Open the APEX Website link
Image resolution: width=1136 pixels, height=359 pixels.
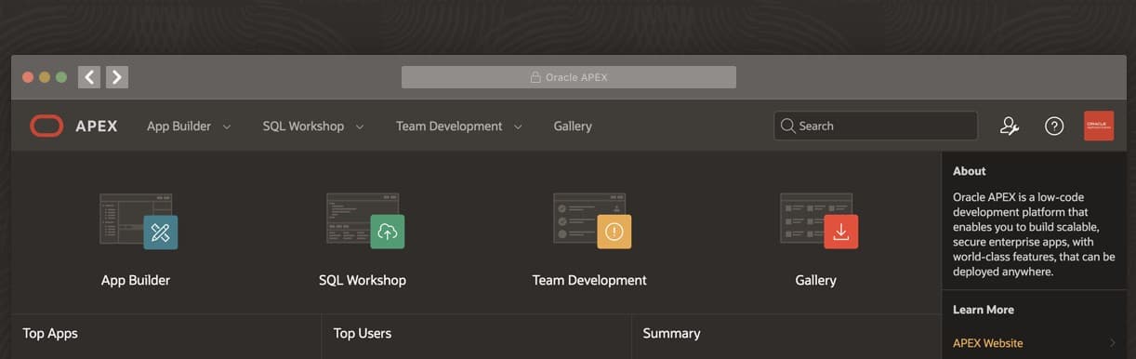987,343
